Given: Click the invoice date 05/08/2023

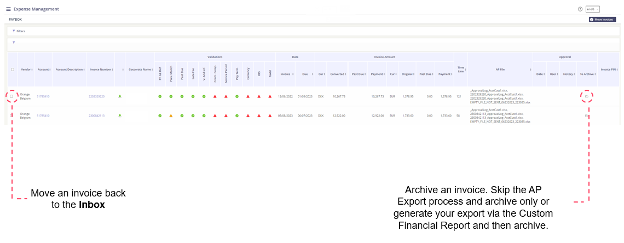Looking at the screenshot, I should (x=285, y=115).
